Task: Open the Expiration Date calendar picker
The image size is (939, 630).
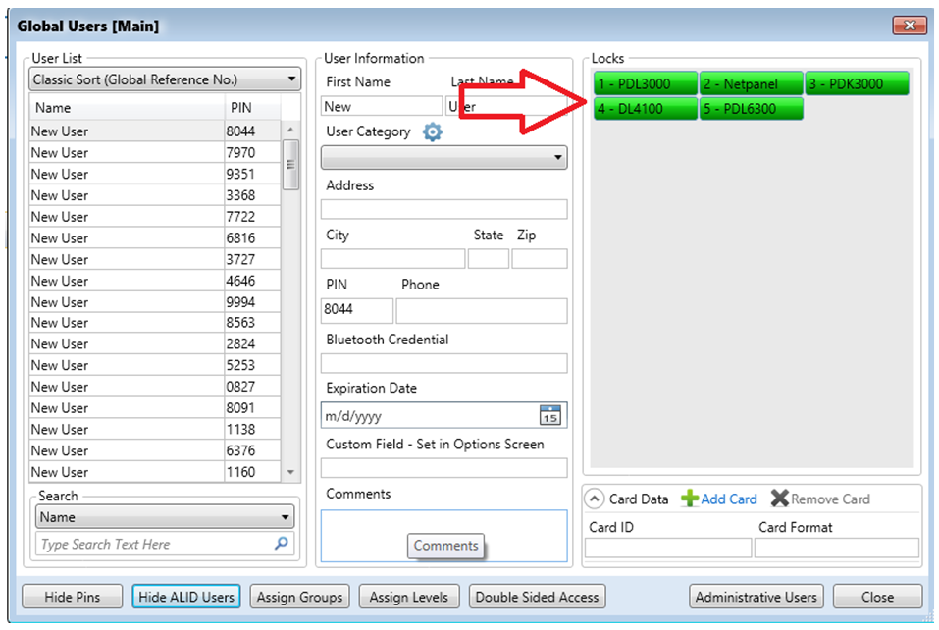Action: click(550, 415)
